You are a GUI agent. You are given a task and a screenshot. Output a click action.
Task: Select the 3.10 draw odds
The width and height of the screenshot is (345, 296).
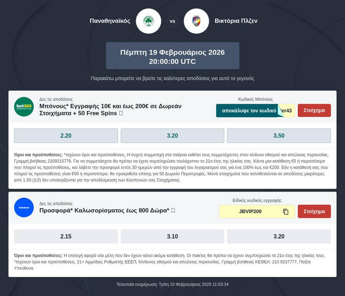point(172,236)
